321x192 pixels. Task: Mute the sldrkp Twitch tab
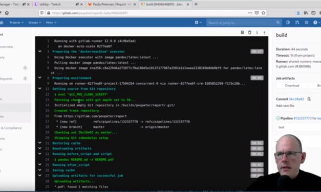[x=77, y=4]
